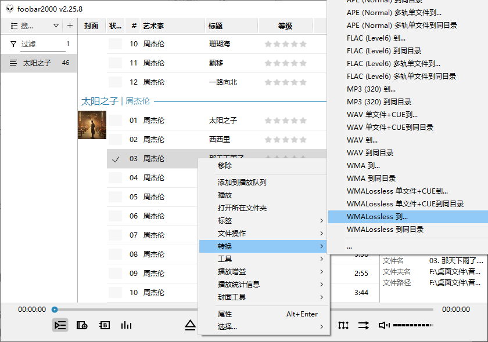Select 添加到播放队列 in context menu
The height and width of the screenshot is (342, 488).
pyautogui.click(x=263, y=183)
